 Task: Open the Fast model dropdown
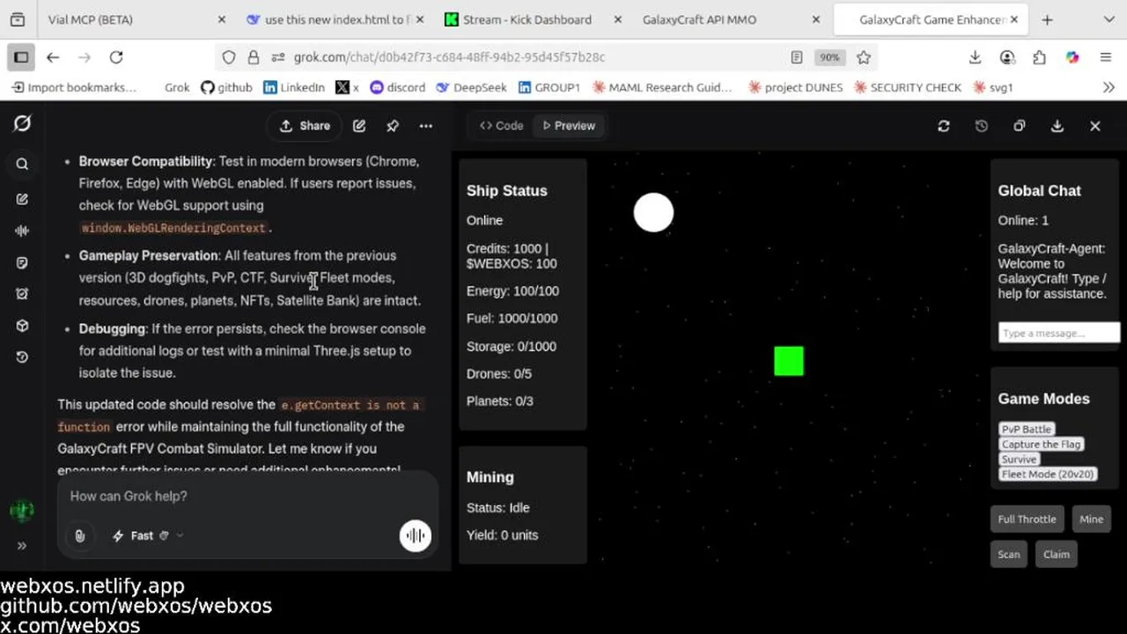(x=147, y=535)
